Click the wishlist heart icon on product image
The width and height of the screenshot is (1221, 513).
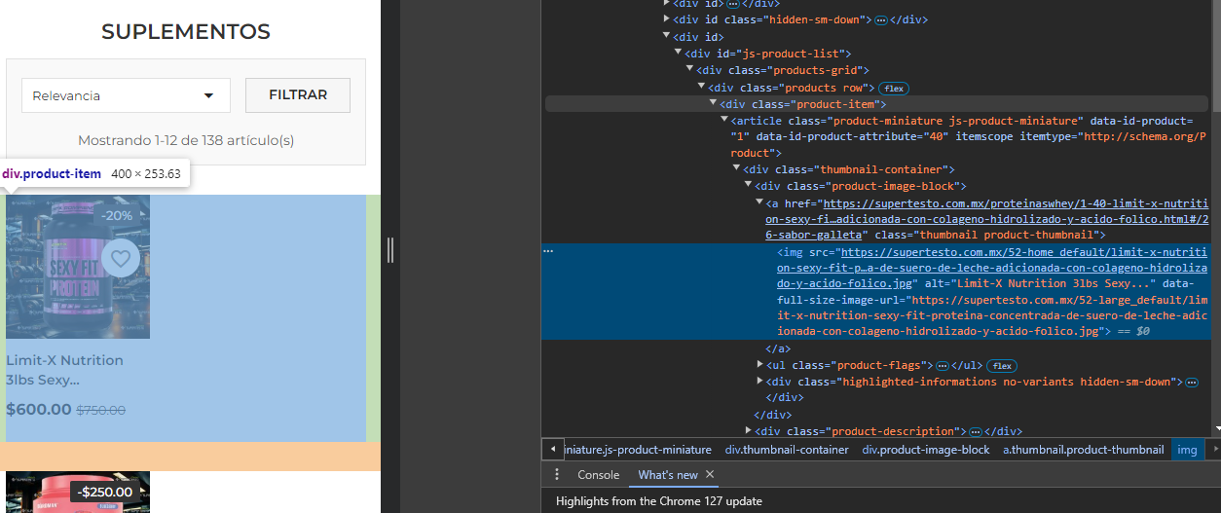tap(121, 259)
